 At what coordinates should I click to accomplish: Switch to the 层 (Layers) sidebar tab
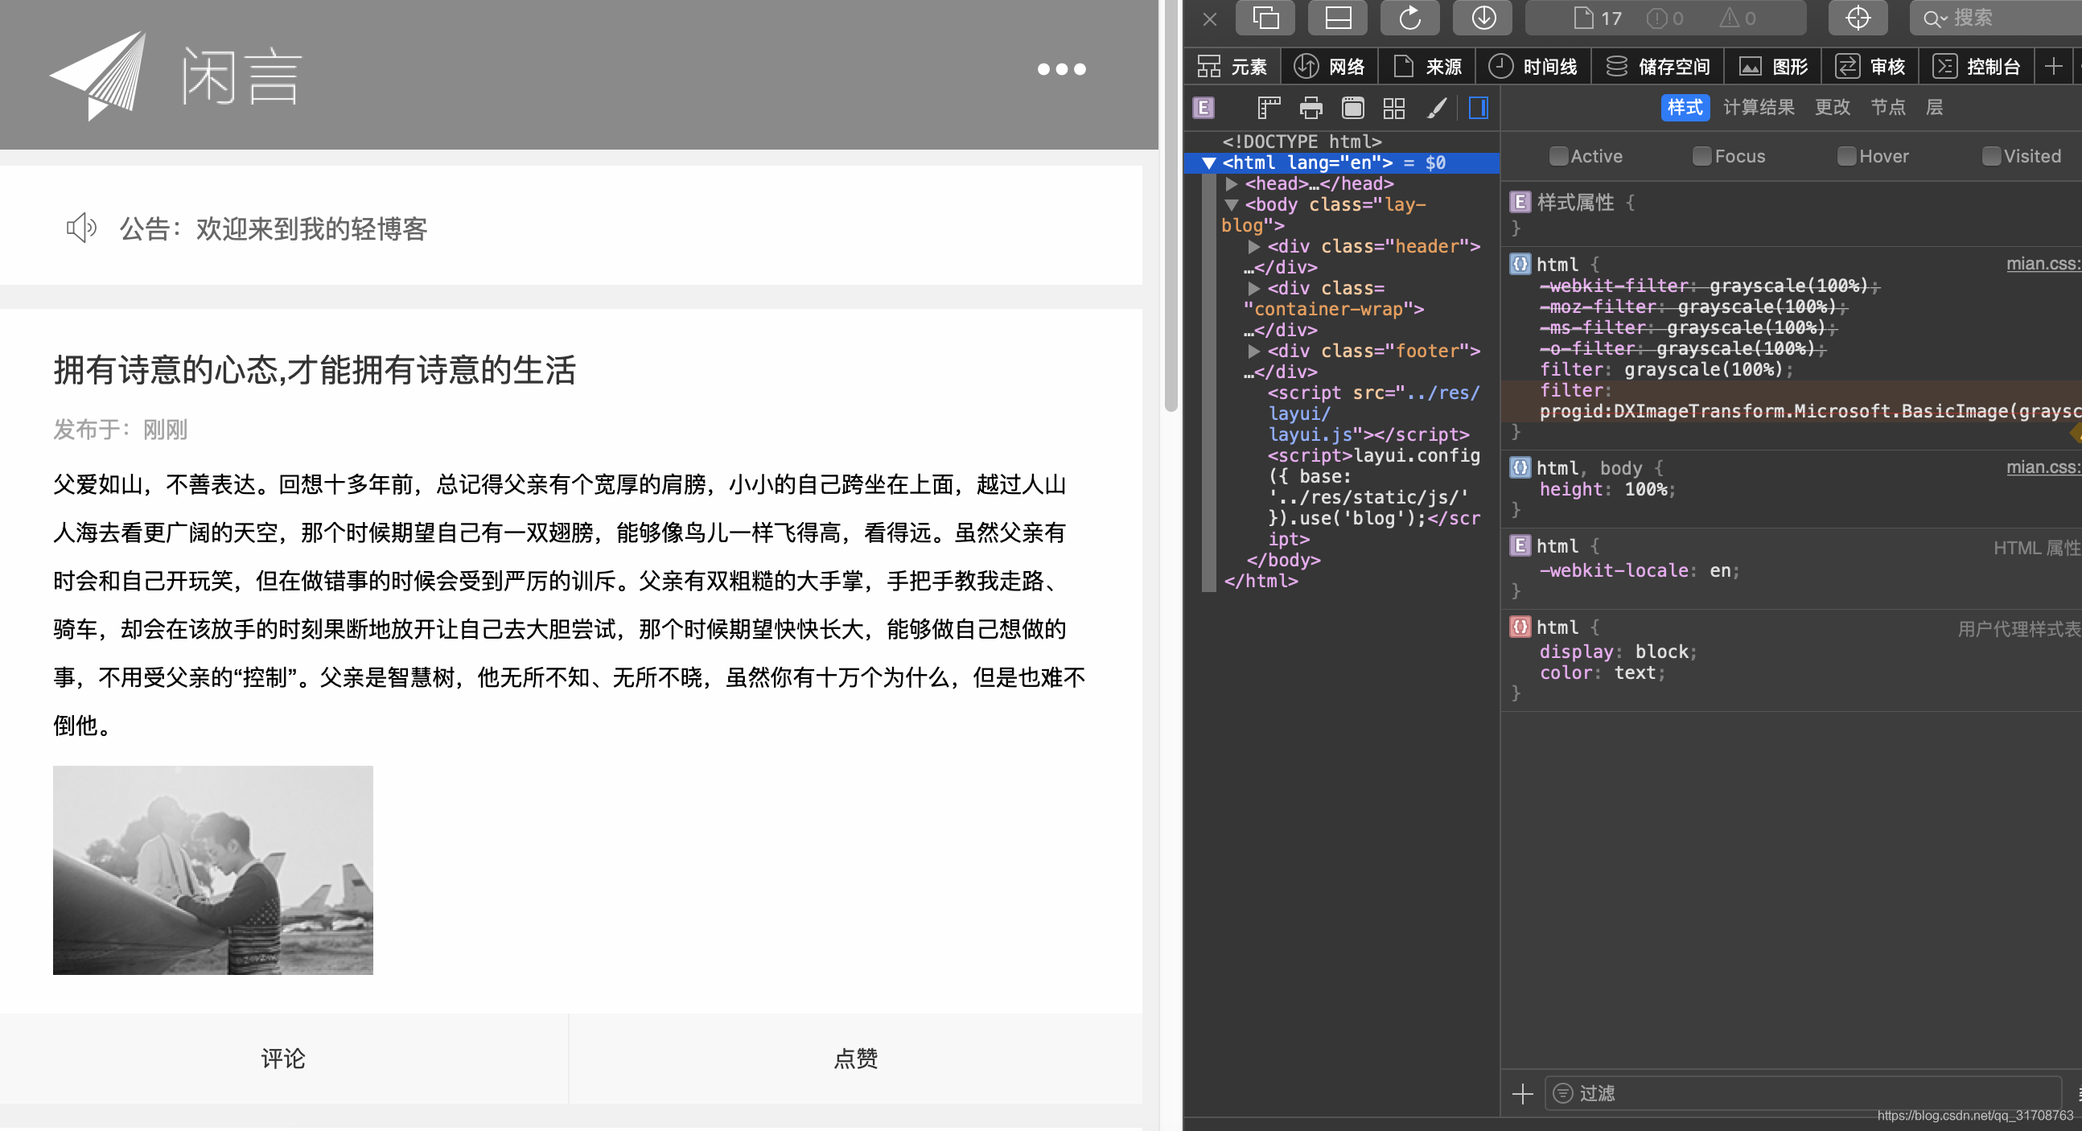(1934, 107)
